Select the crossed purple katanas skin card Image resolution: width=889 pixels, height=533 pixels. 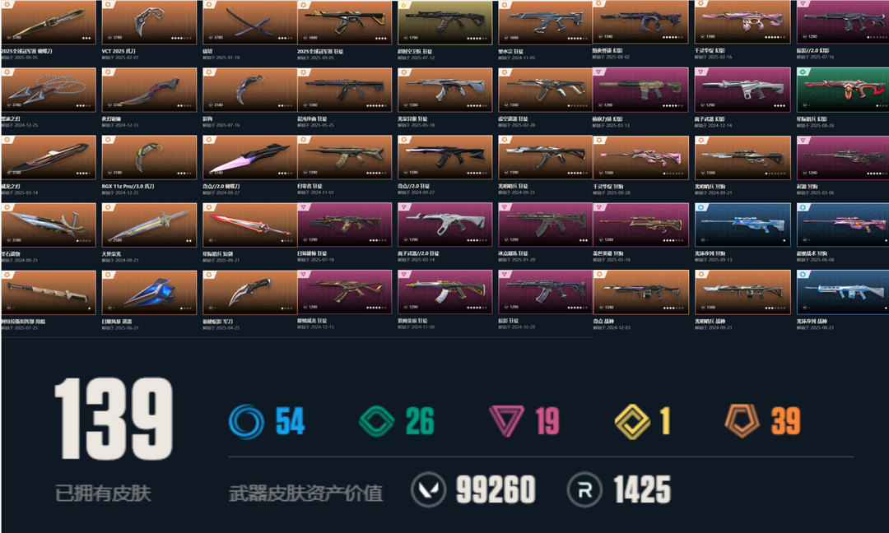pos(250,23)
